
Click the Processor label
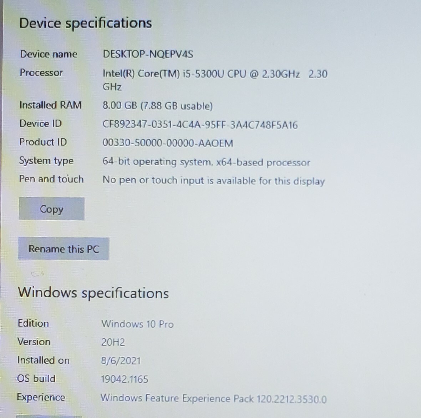click(41, 72)
